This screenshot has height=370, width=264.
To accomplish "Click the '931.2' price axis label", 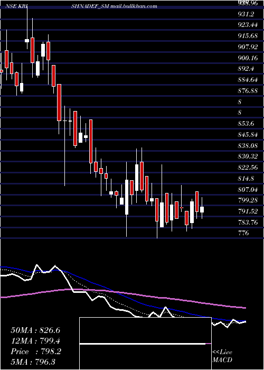I will click(246, 14).
